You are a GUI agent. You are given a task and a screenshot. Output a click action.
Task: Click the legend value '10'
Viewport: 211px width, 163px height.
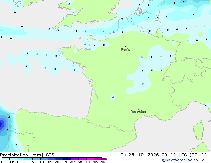coord(42,162)
